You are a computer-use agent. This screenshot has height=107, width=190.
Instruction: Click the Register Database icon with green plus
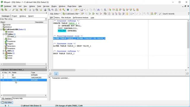pyautogui.click(x=2, y=10)
